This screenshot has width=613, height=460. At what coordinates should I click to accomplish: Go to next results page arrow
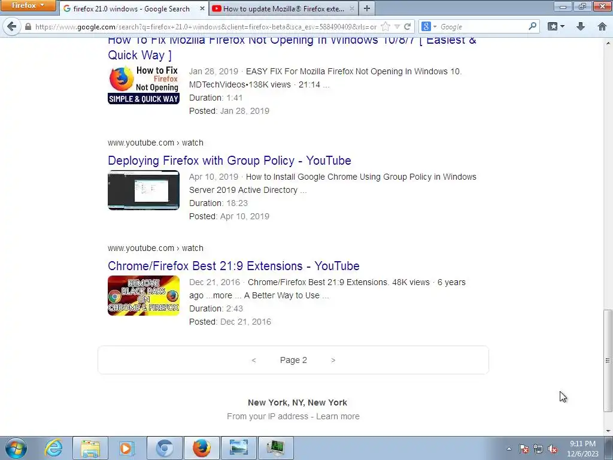[333, 360]
